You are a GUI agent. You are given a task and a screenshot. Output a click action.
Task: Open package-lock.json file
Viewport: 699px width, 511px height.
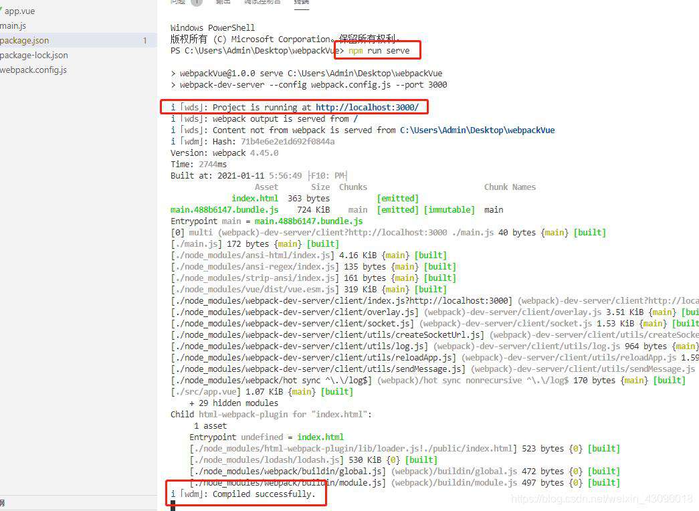point(34,56)
